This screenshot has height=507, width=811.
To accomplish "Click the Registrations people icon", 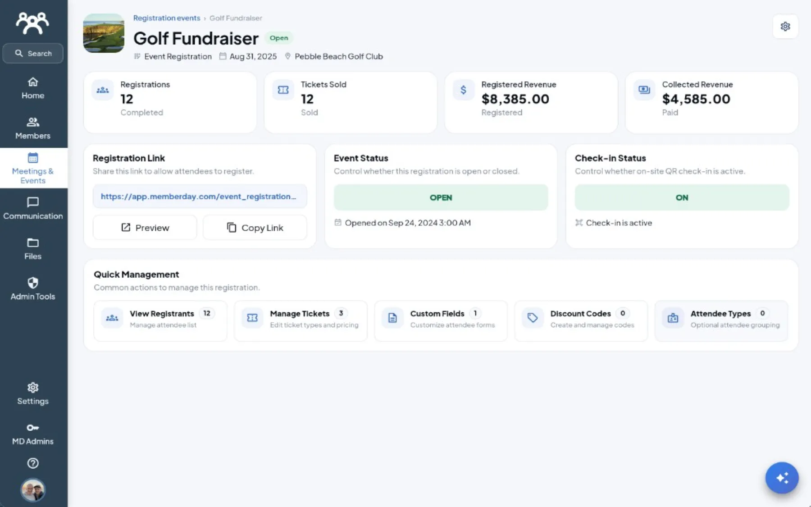I will click(x=103, y=90).
